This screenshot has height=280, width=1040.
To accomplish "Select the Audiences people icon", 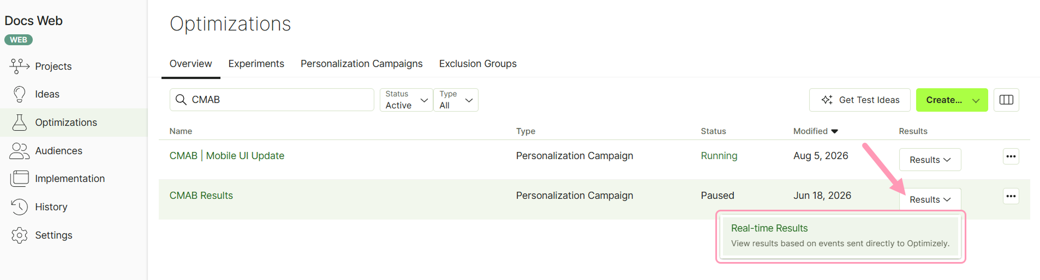I will pyautogui.click(x=20, y=151).
